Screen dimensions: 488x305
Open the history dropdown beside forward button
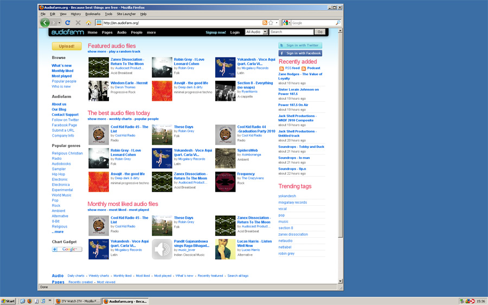pyautogui.click(x=59, y=23)
